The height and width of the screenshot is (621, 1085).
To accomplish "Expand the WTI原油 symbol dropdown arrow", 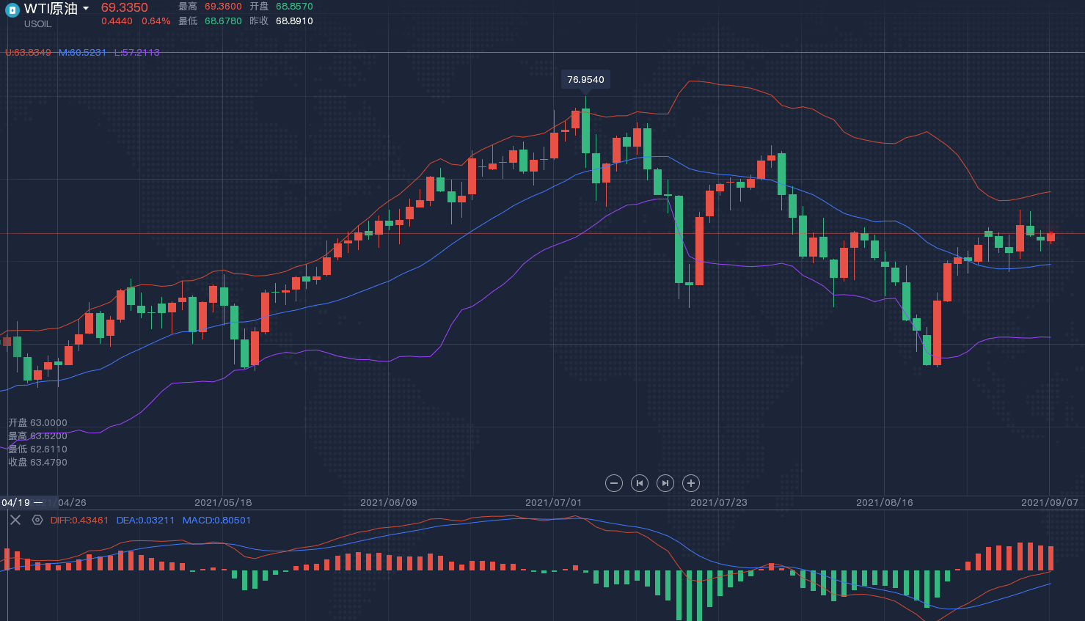I will coord(86,9).
